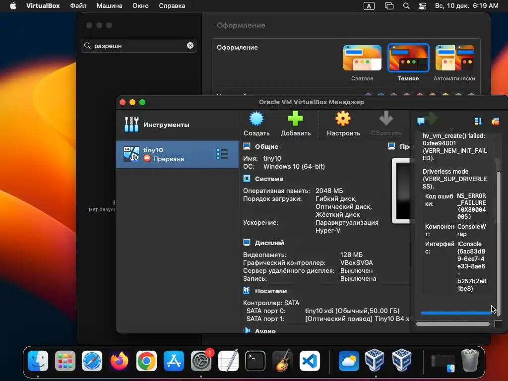Launch Safari from the Dock
Screen dimensions: 508x381
[x=92, y=361]
